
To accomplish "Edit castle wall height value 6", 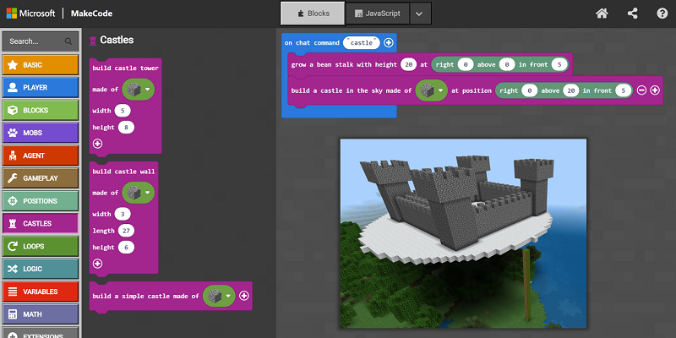I will pyautogui.click(x=126, y=248).
